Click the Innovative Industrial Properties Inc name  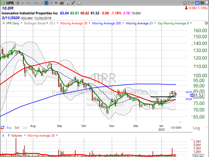(x=30, y=13)
